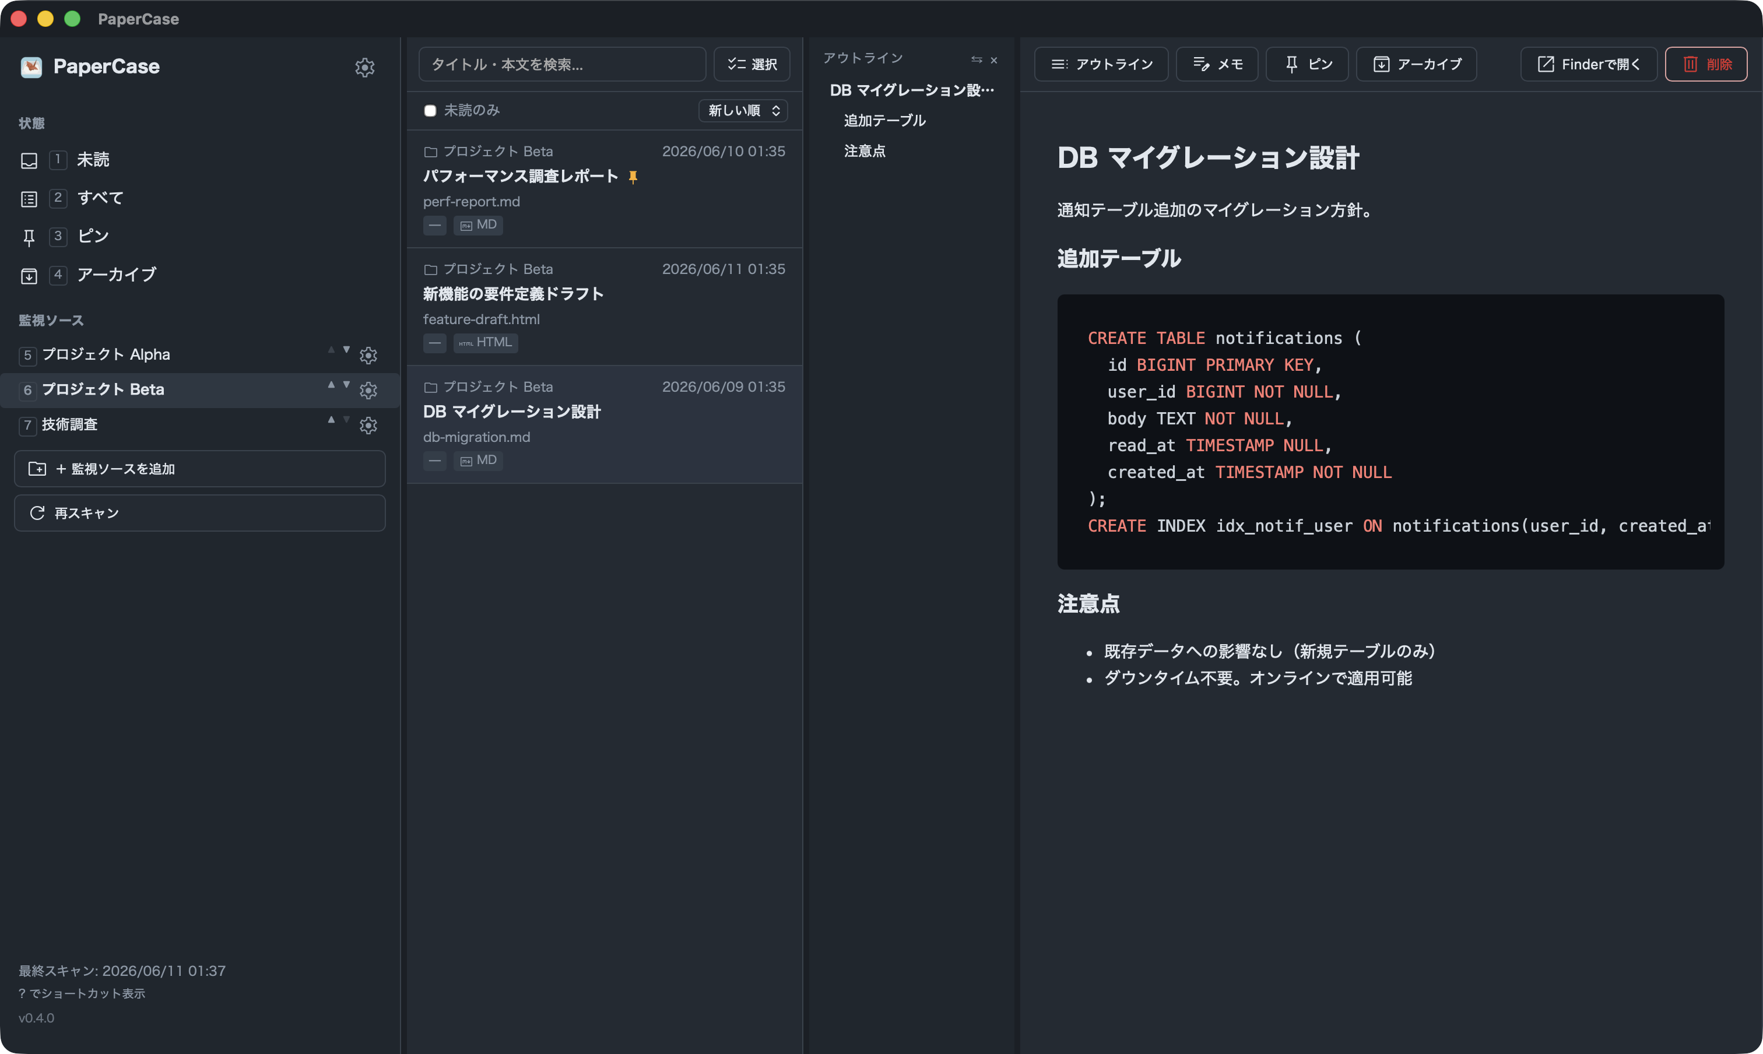Open document with Finderで開く
Screen dimensions: 1763x1054
click(1589, 64)
